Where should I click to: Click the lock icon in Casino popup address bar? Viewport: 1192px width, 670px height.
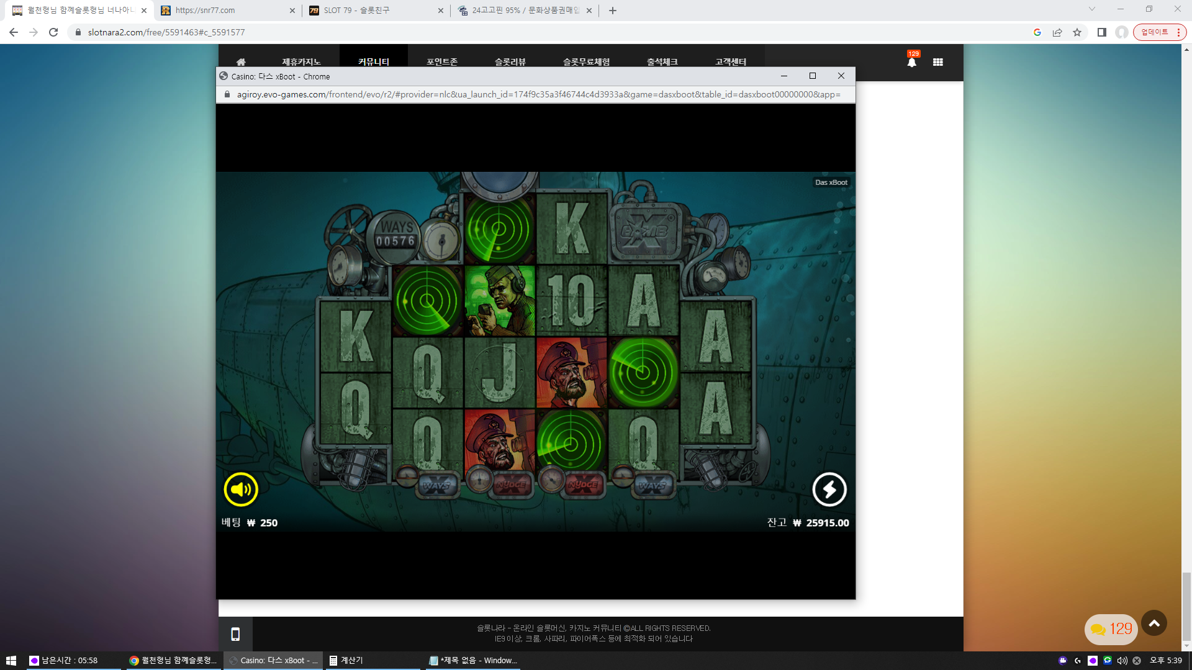pos(227,94)
